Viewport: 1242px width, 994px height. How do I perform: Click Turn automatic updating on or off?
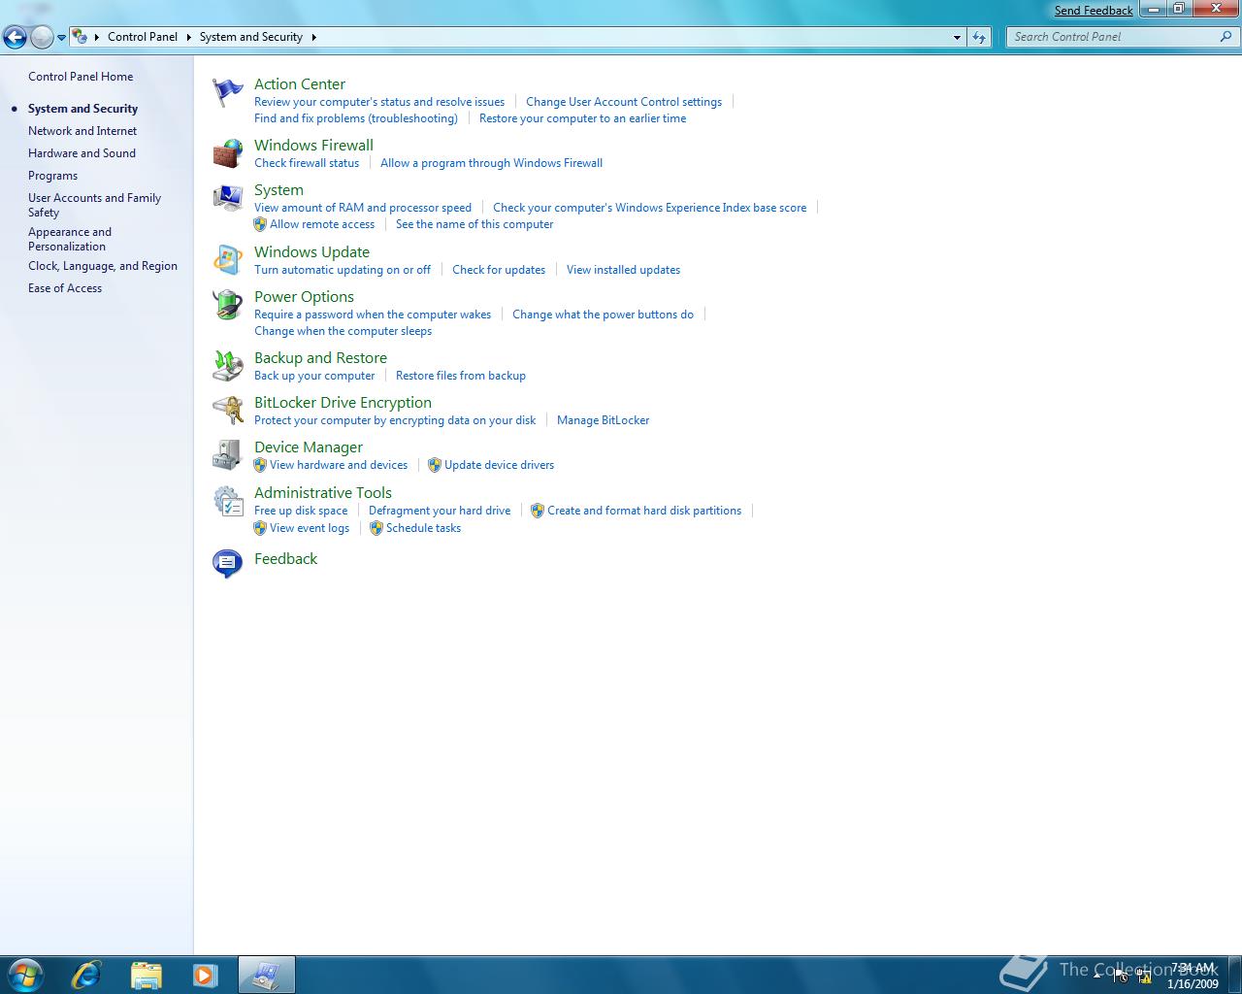(343, 270)
